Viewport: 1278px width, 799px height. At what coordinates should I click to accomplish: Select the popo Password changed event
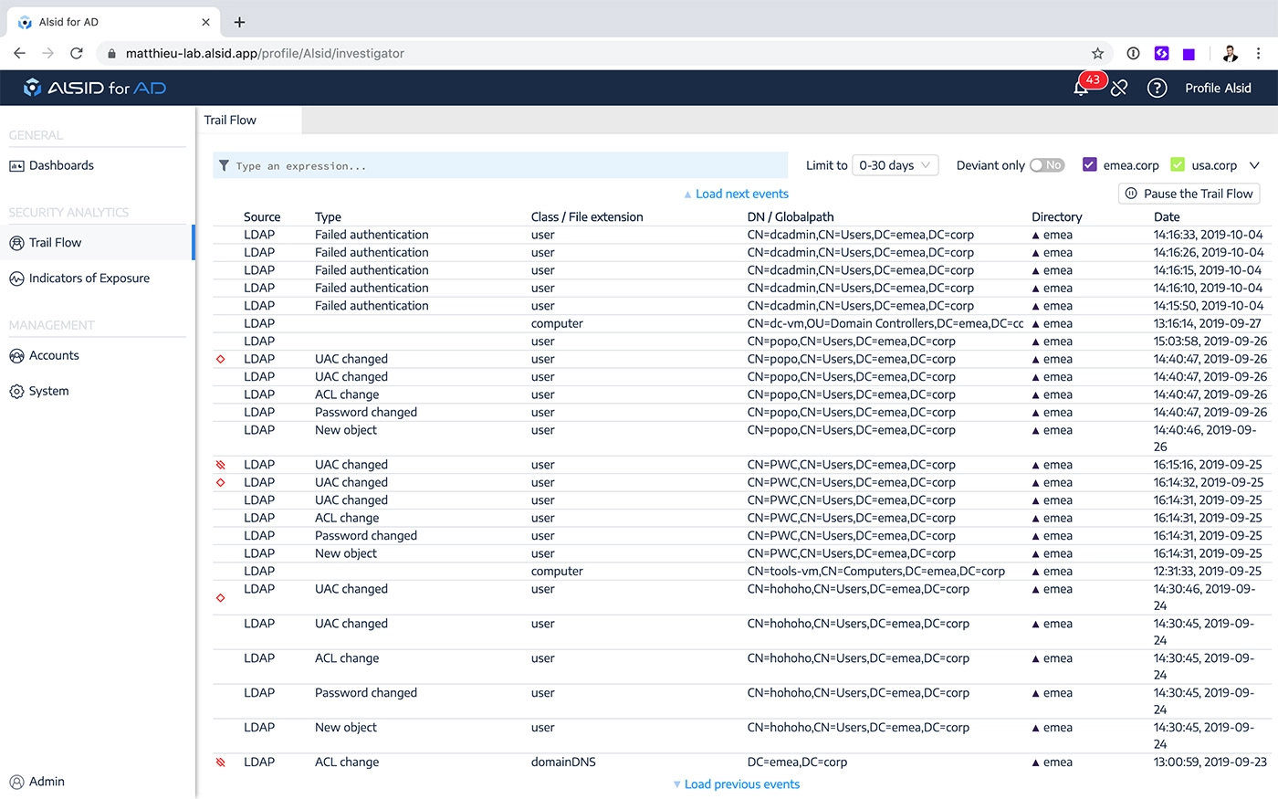(741, 412)
